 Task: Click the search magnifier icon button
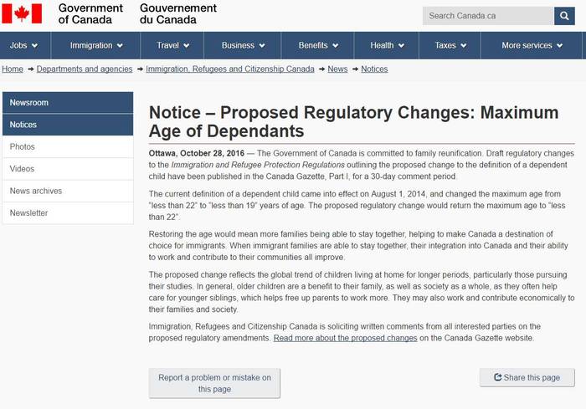tap(564, 16)
